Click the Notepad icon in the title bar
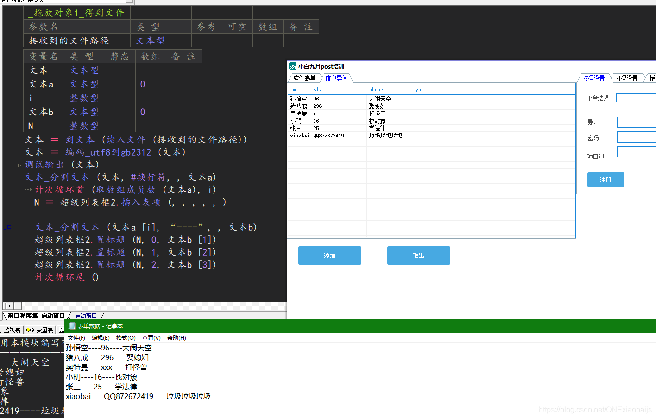The height and width of the screenshot is (418, 656). click(x=72, y=326)
